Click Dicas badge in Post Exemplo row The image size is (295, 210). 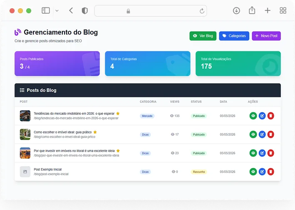coord(145,172)
